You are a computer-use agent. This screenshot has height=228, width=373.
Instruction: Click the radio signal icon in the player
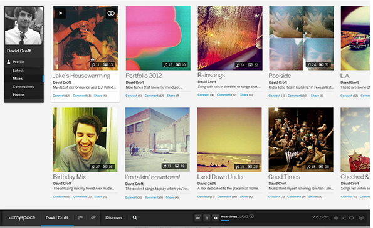tap(361, 218)
